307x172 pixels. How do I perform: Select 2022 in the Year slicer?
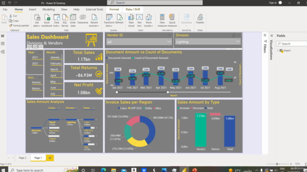click(x=35, y=64)
